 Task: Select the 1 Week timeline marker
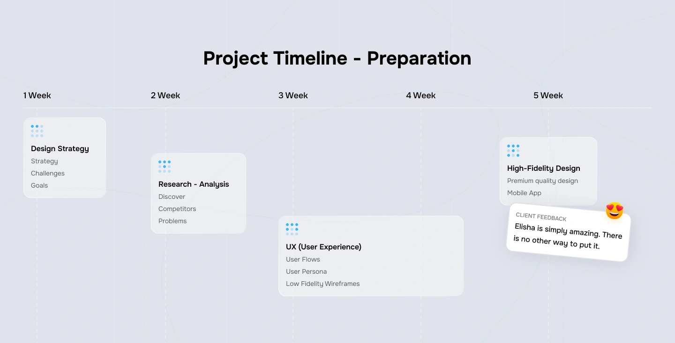[x=37, y=95]
